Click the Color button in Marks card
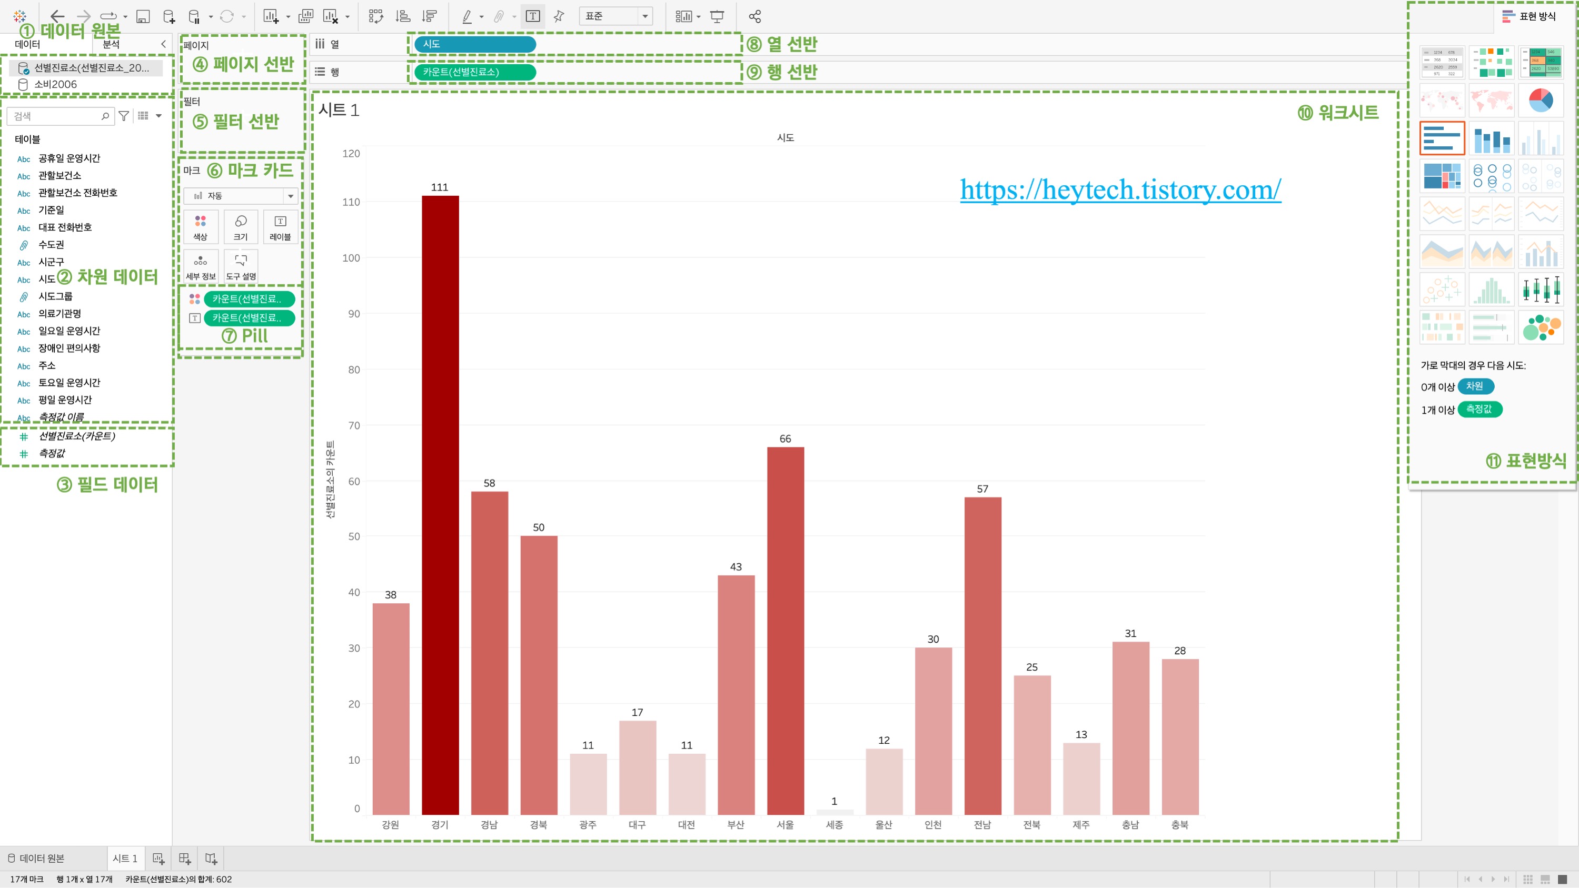 201,227
